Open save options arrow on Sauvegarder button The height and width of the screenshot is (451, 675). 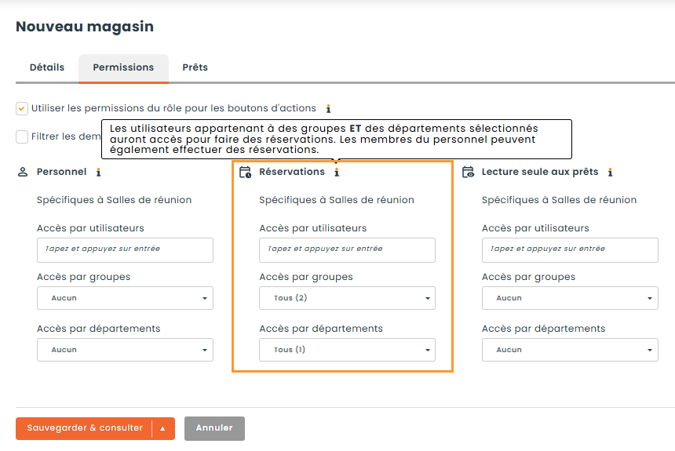pos(162,428)
